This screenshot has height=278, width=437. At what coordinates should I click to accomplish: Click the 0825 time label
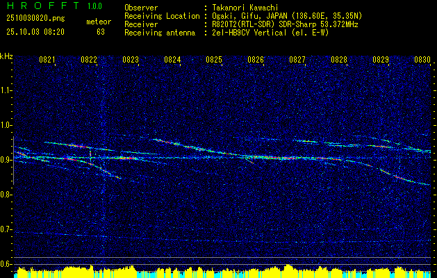tap(214, 59)
